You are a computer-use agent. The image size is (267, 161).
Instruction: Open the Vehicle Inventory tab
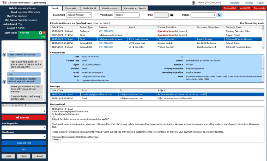(110, 8)
